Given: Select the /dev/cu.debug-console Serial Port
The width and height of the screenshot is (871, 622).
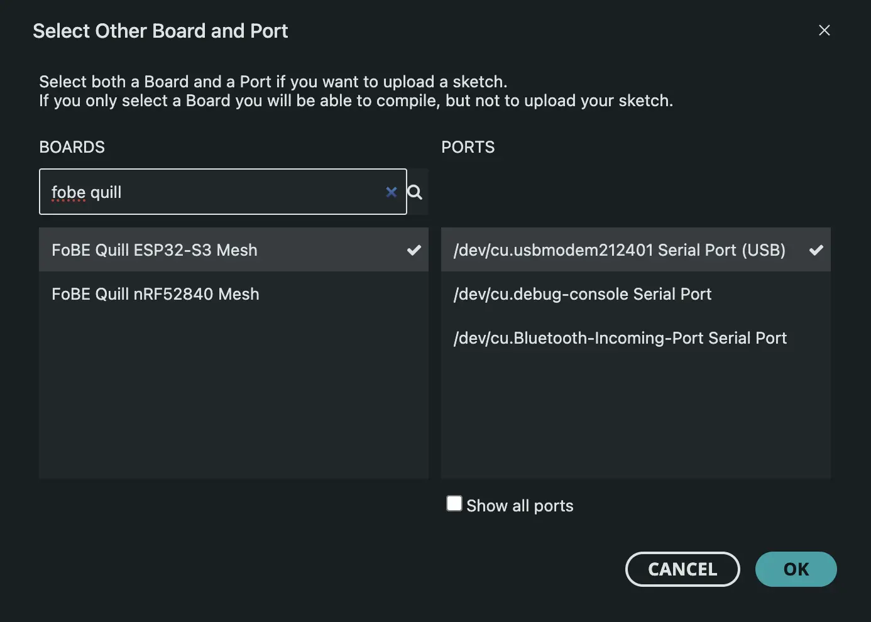Looking at the screenshot, I should pyautogui.click(x=583, y=293).
